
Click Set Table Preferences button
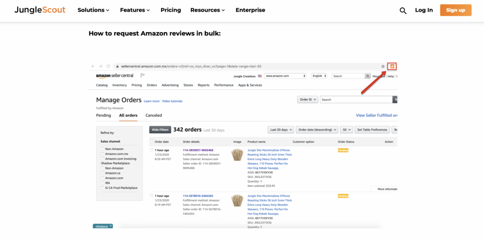coord(372,130)
